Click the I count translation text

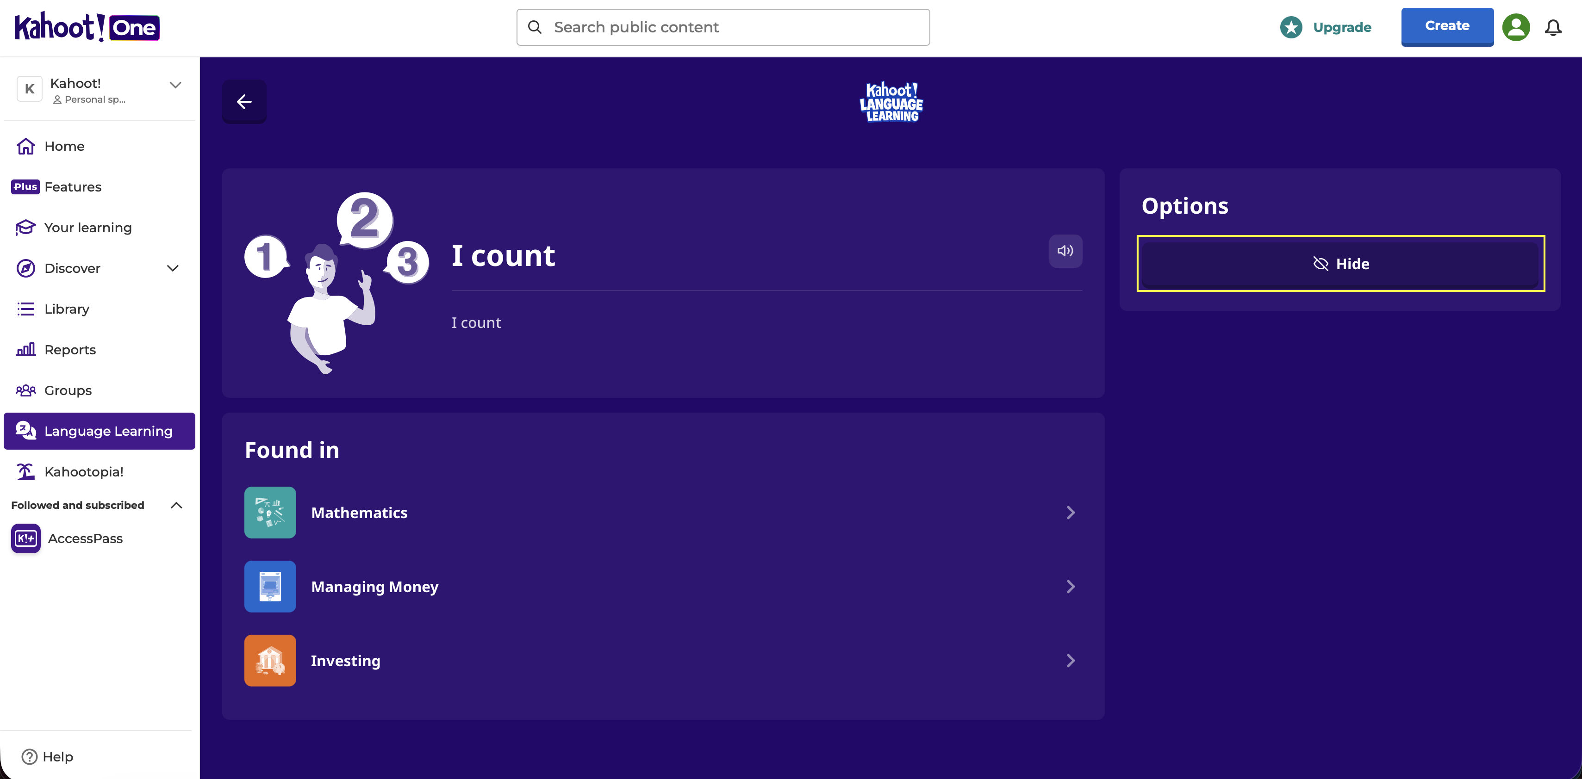point(476,323)
